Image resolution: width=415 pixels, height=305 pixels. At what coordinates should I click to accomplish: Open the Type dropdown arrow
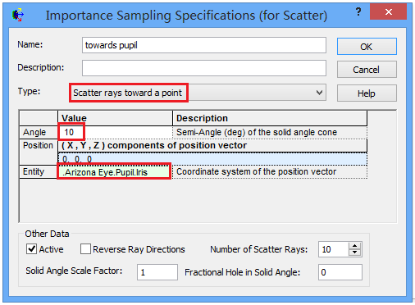click(x=319, y=93)
